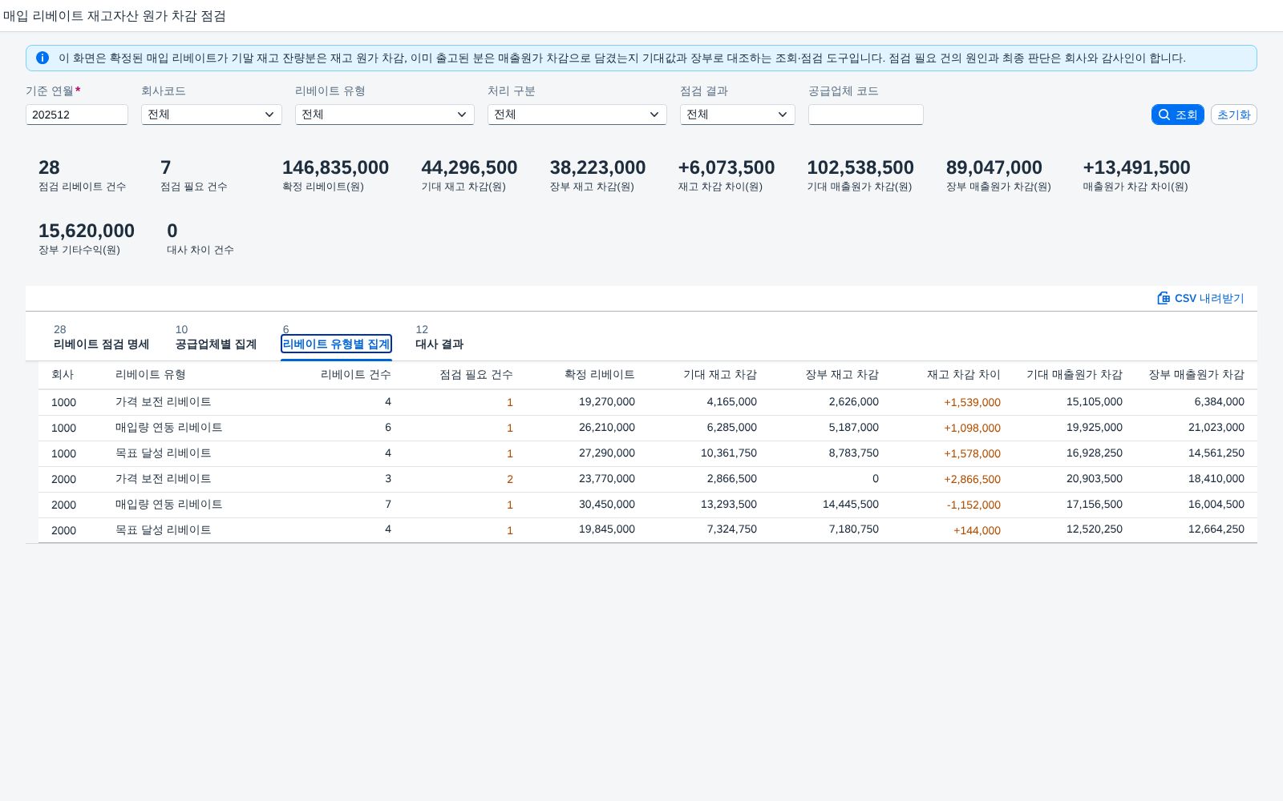Expand the 처리 구분 dropdown
The height and width of the screenshot is (801, 1283).
pyautogui.click(x=577, y=115)
